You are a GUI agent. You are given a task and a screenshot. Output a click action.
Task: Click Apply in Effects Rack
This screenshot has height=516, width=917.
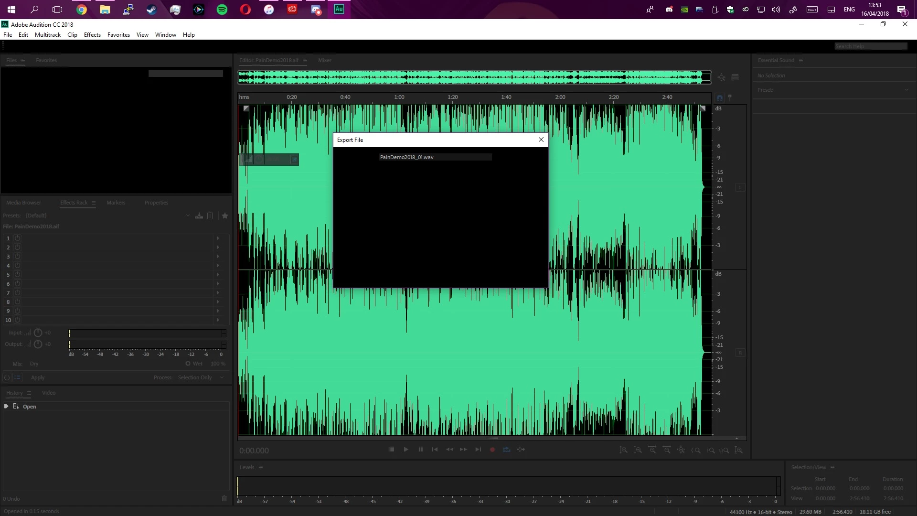click(x=38, y=377)
